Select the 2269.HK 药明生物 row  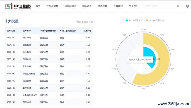pos(49,59)
